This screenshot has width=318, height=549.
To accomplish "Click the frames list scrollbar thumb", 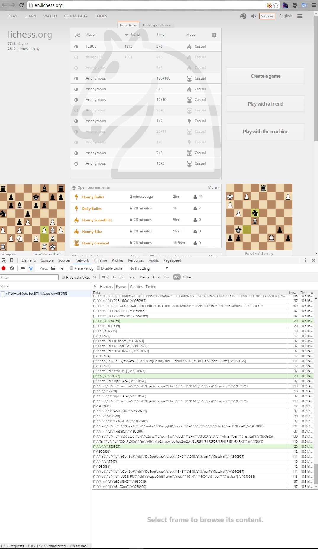I will click(x=316, y=474).
